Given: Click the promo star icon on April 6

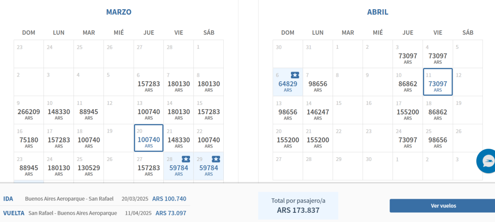Looking at the screenshot, I should (295, 75).
